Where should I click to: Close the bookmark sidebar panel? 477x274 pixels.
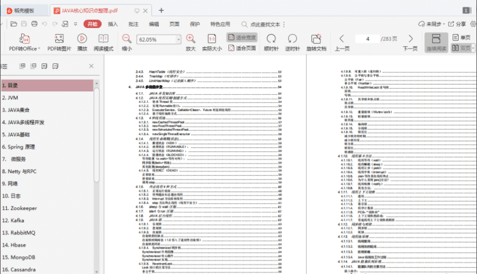pyautogui.click(x=91, y=66)
